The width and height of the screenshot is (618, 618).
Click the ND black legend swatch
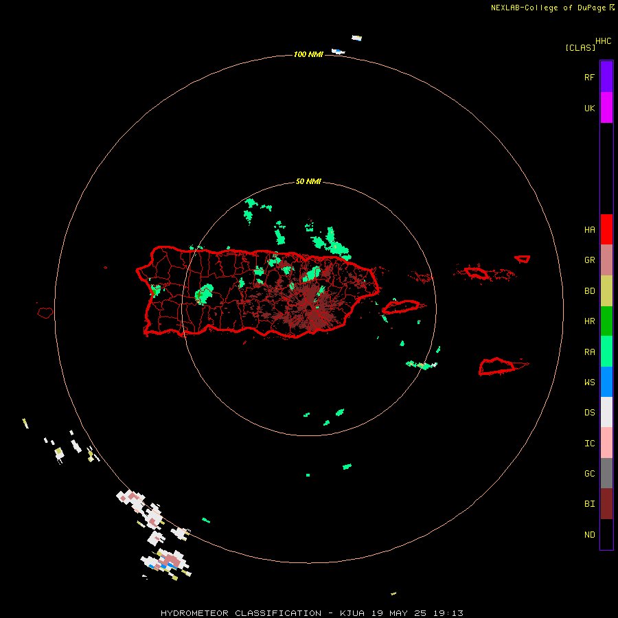click(x=606, y=534)
